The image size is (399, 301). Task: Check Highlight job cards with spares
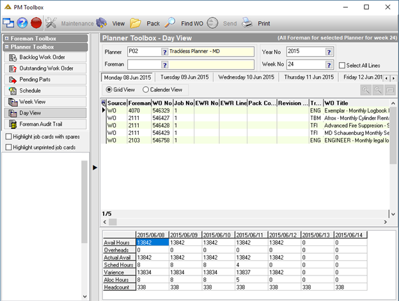(x=9, y=137)
